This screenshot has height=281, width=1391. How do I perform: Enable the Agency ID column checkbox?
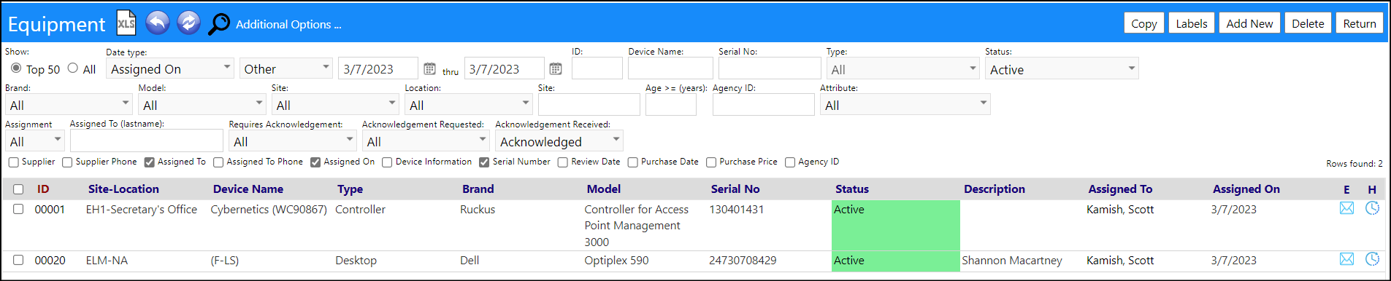coord(790,162)
